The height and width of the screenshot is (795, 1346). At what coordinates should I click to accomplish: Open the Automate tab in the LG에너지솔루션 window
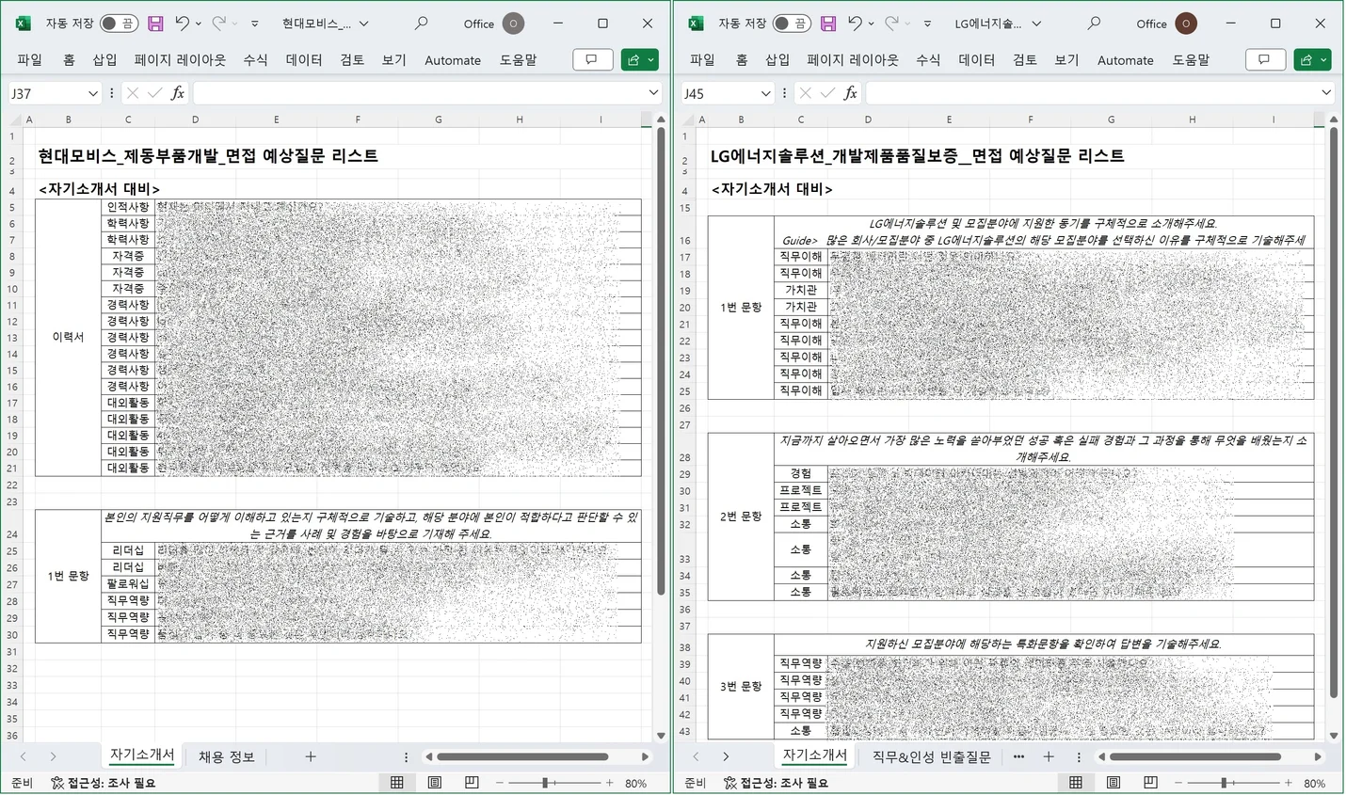point(1125,59)
